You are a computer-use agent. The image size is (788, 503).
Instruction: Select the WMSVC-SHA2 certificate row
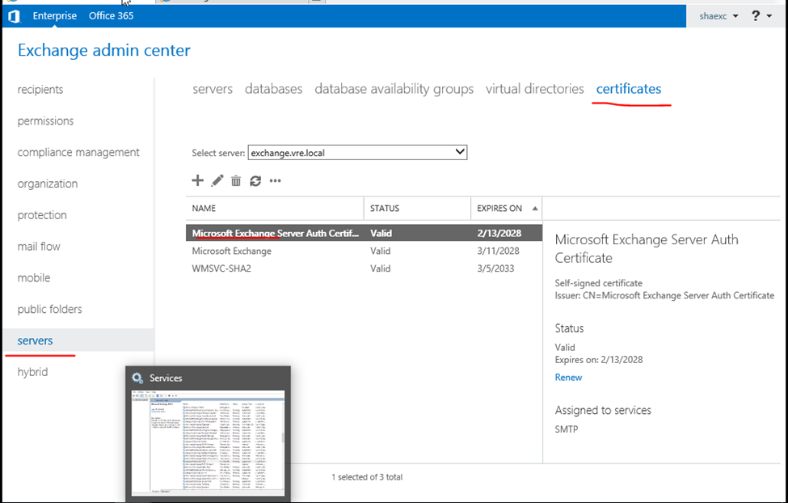(221, 268)
